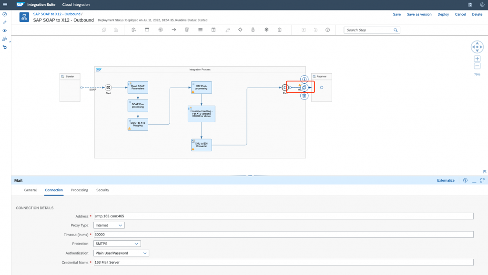
Task: Open the partner directory people icon in sidebar
Action: tap(5, 39)
